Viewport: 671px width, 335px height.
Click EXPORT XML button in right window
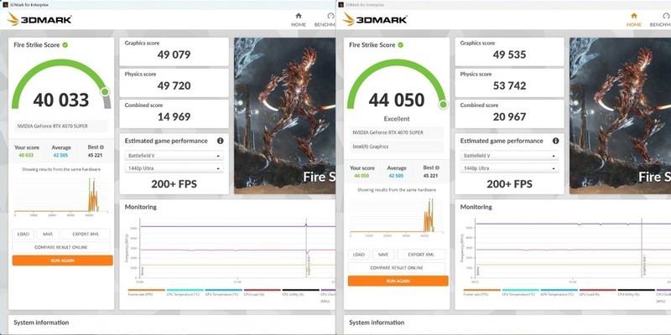click(421, 255)
